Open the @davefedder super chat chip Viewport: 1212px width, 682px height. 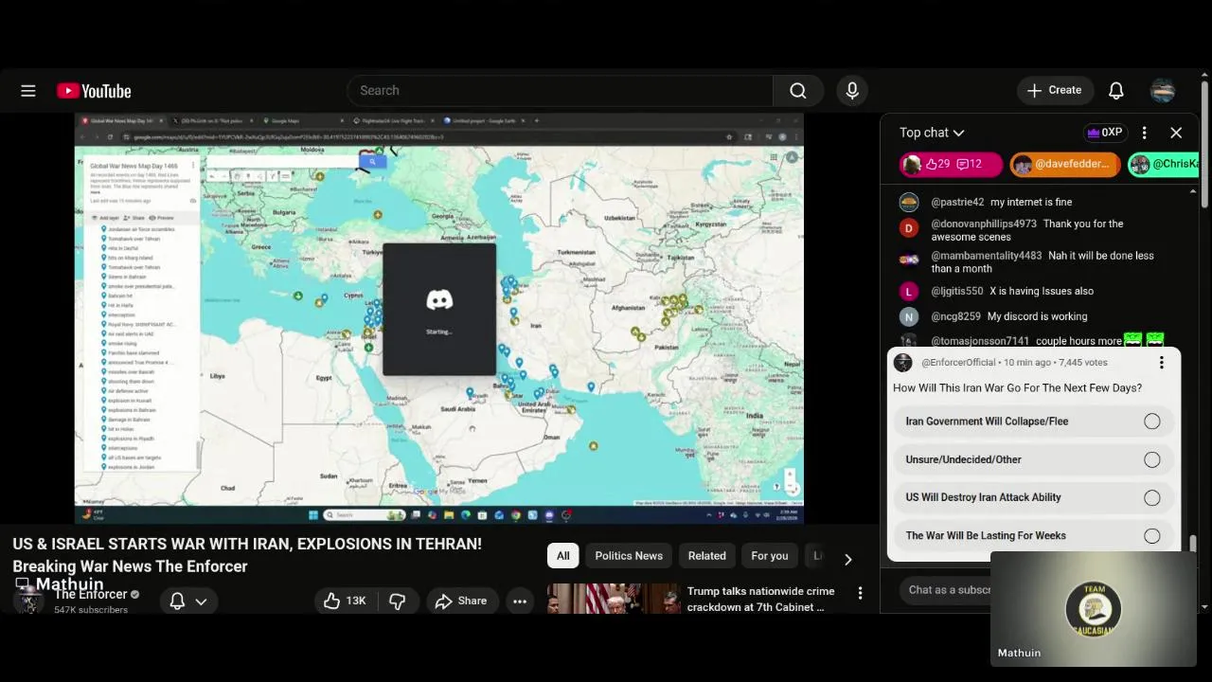1064,164
